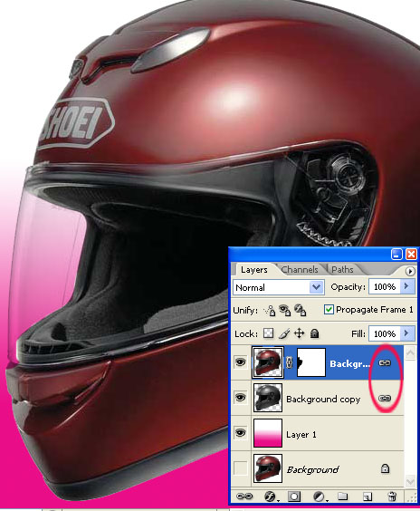Click the Fill 100% value field

[x=385, y=333]
